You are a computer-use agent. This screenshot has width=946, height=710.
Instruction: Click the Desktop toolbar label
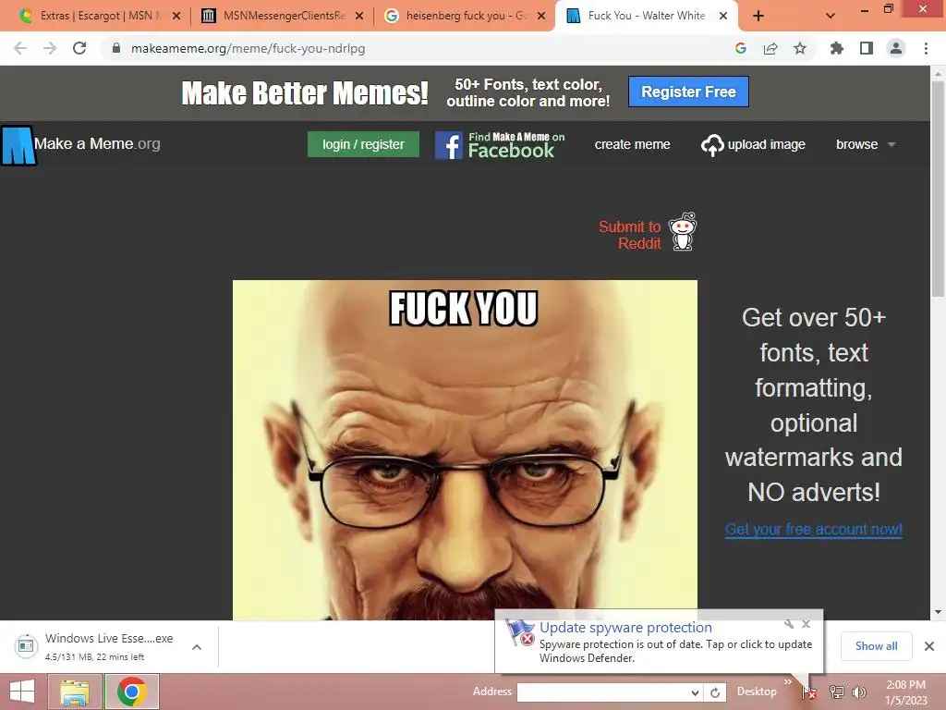click(757, 692)
